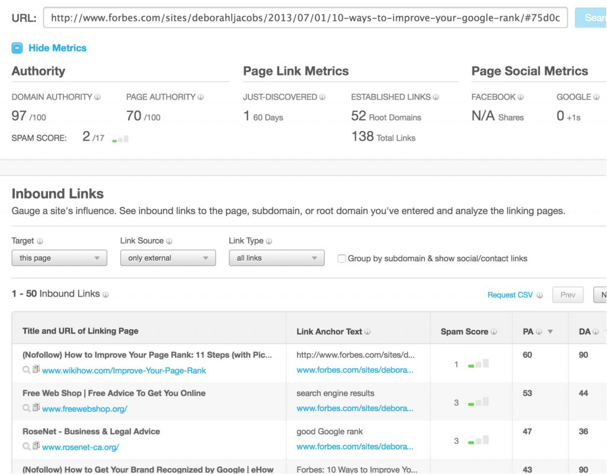Click info icon next to Link Anchor Text
This screenshot has width=607, height=474.
pyautogui.click(x=368, y=332)
